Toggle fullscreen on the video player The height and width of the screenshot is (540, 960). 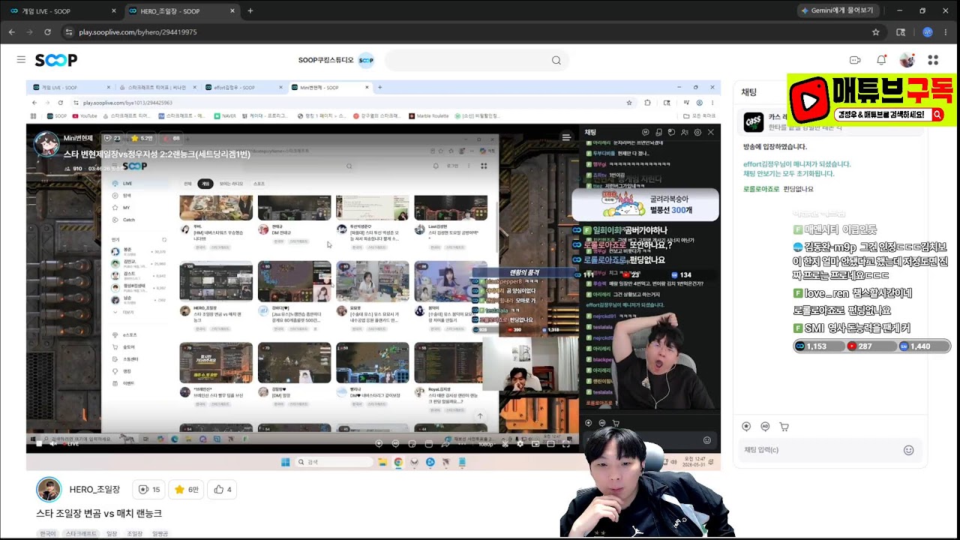[565, 444]
